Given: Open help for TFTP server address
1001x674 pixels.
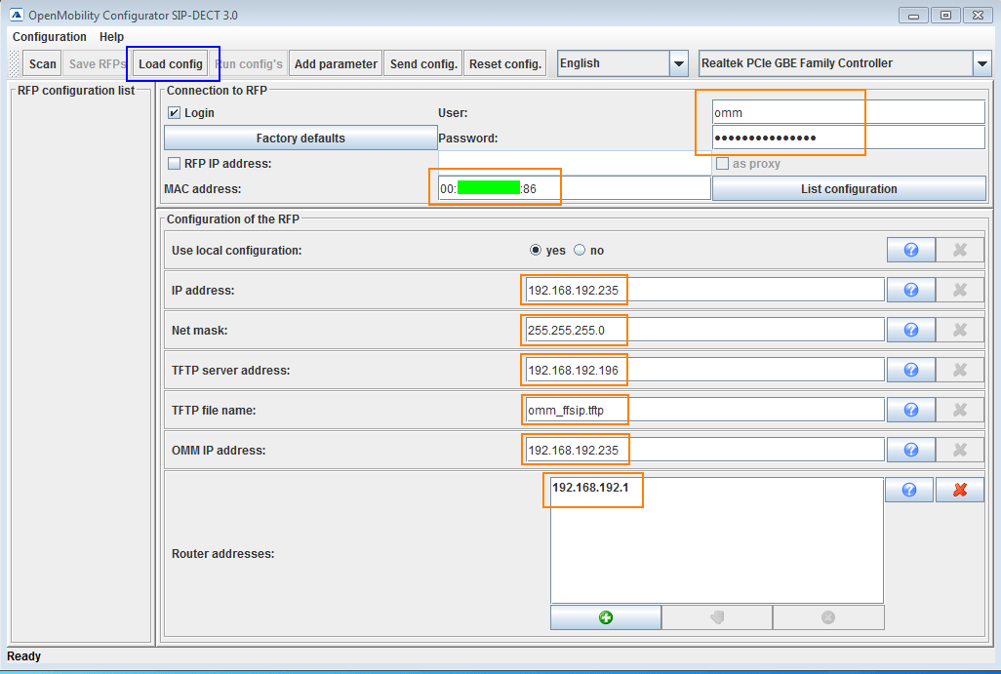Looking at the screenshot, I should 910,370.
